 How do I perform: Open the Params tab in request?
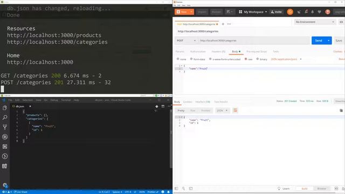[x=180, y=52]
